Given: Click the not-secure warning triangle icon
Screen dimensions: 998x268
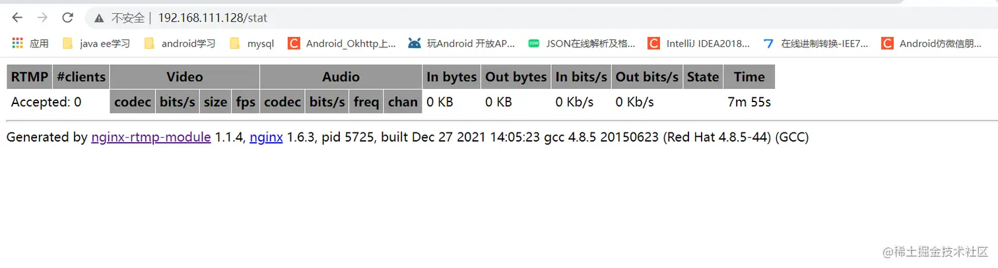Looking at the screenshot, I should (99, 18).
